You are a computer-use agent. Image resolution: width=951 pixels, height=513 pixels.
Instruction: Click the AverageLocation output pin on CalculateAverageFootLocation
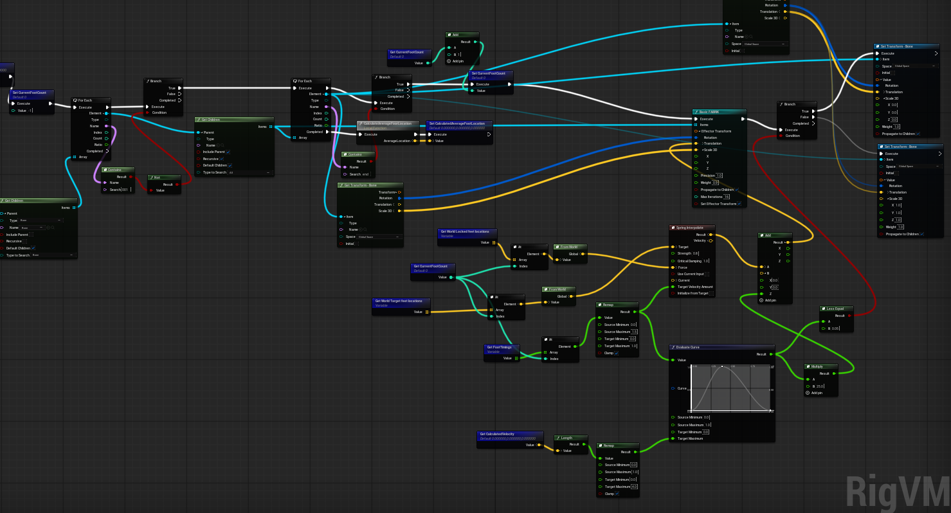coord(415,141)
